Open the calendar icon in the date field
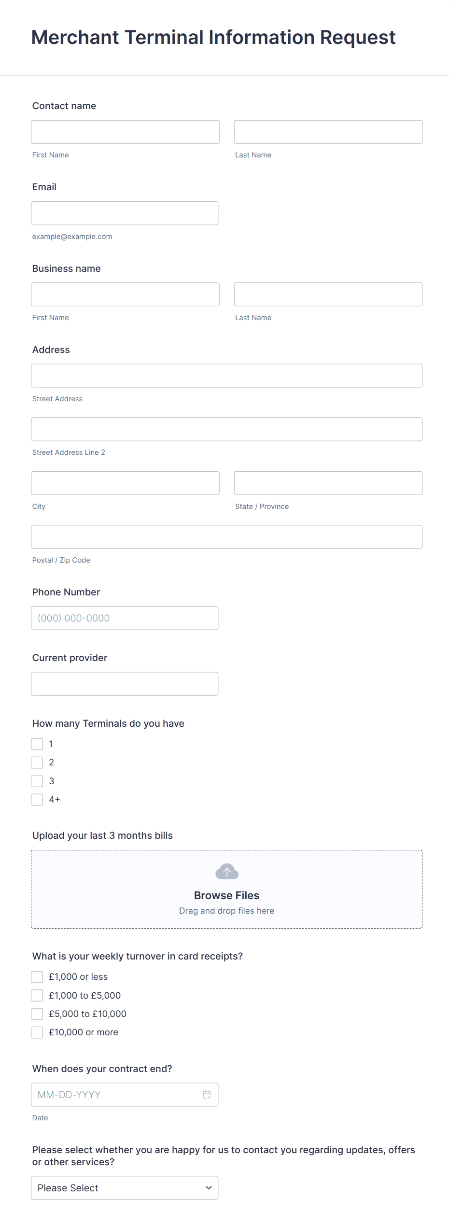Image resolution: width=449 pixels, height=1214 pixels. [x=207, y=1095]
